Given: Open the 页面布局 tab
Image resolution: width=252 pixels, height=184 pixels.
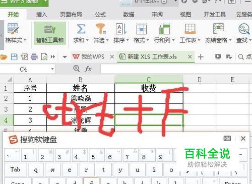Looking at the screenshot, I should coord(71,15).
